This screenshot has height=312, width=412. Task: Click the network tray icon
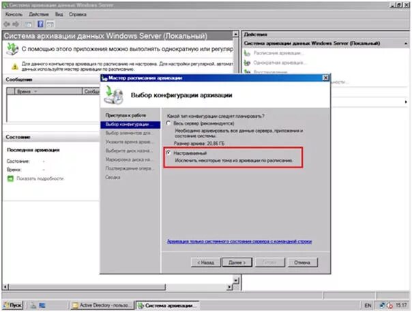coord(382,305)
